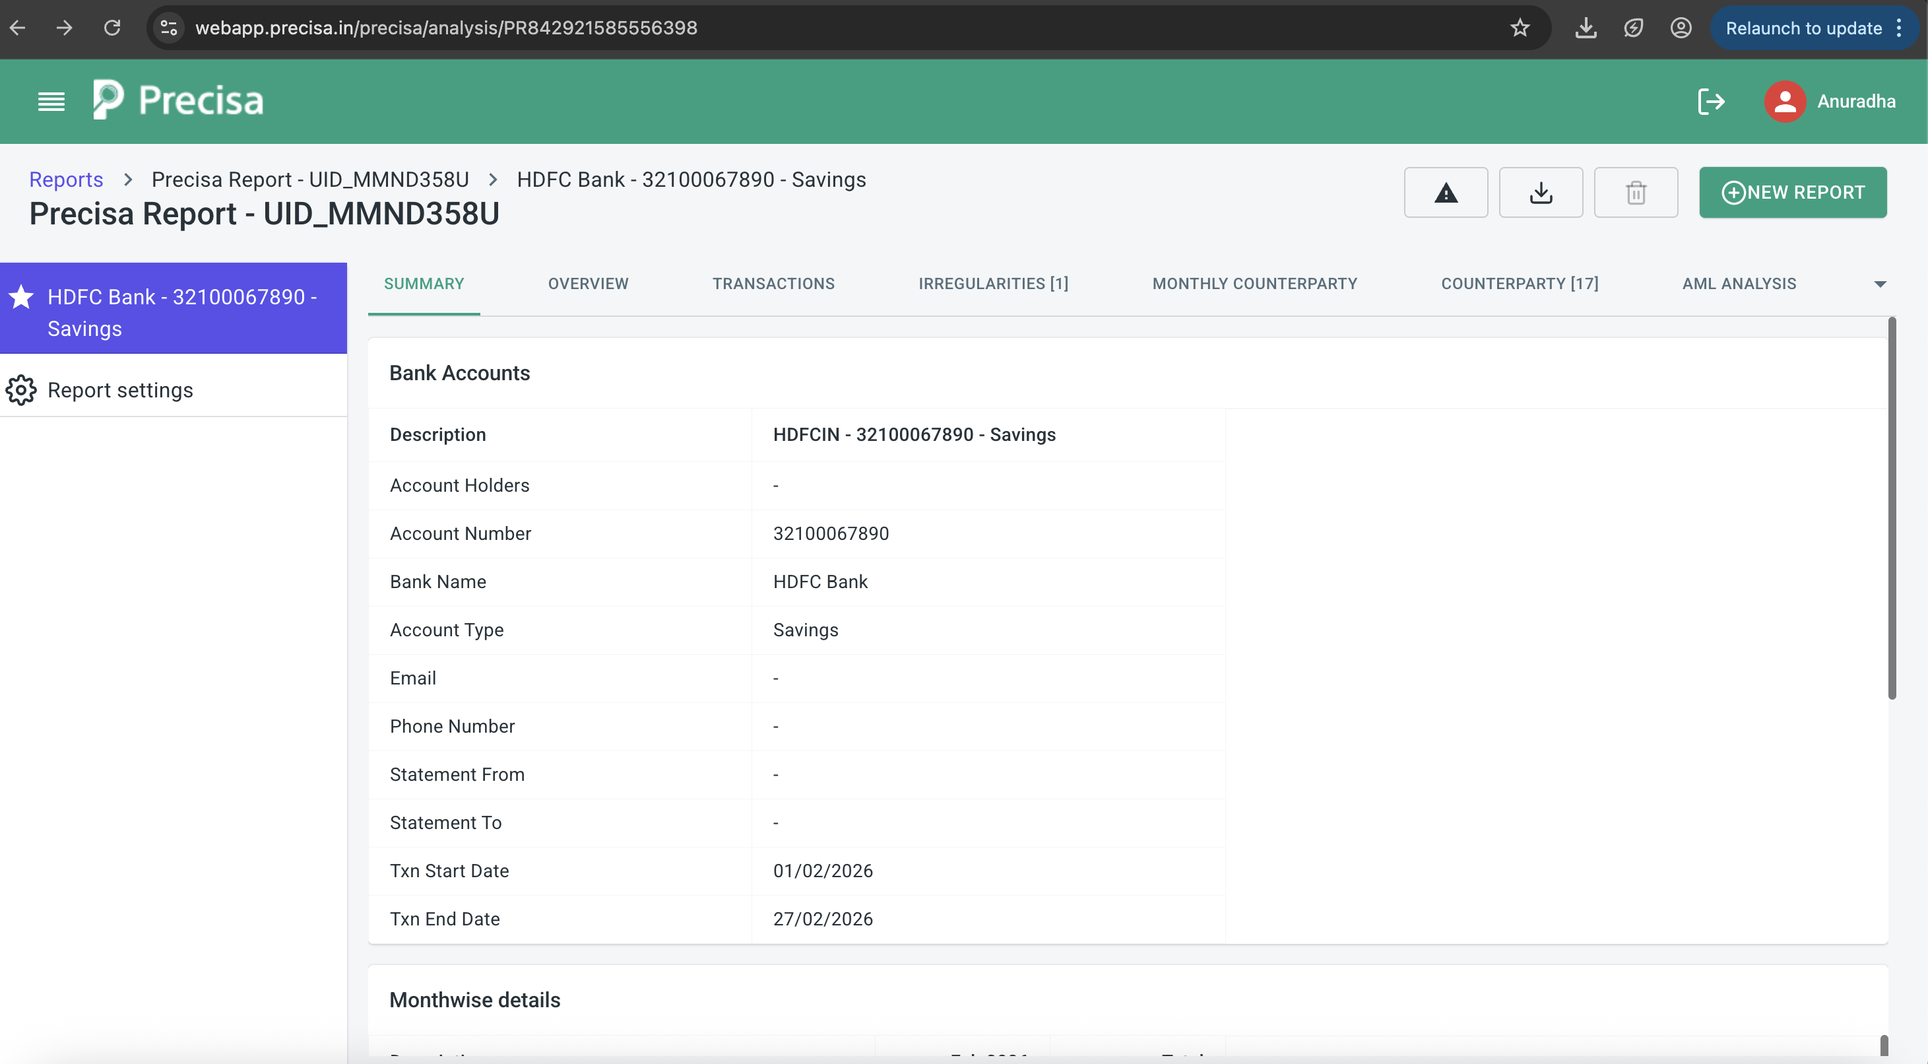The width and height of the screenshot is (1928, 1064).
Task: Open the Monthly Counterparty tab
Action: tap(1254, 284)
